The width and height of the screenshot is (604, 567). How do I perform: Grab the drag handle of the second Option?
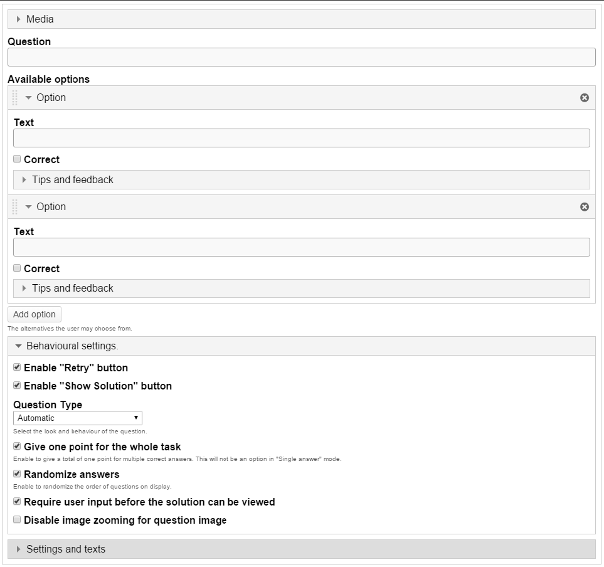pos(15,207)
